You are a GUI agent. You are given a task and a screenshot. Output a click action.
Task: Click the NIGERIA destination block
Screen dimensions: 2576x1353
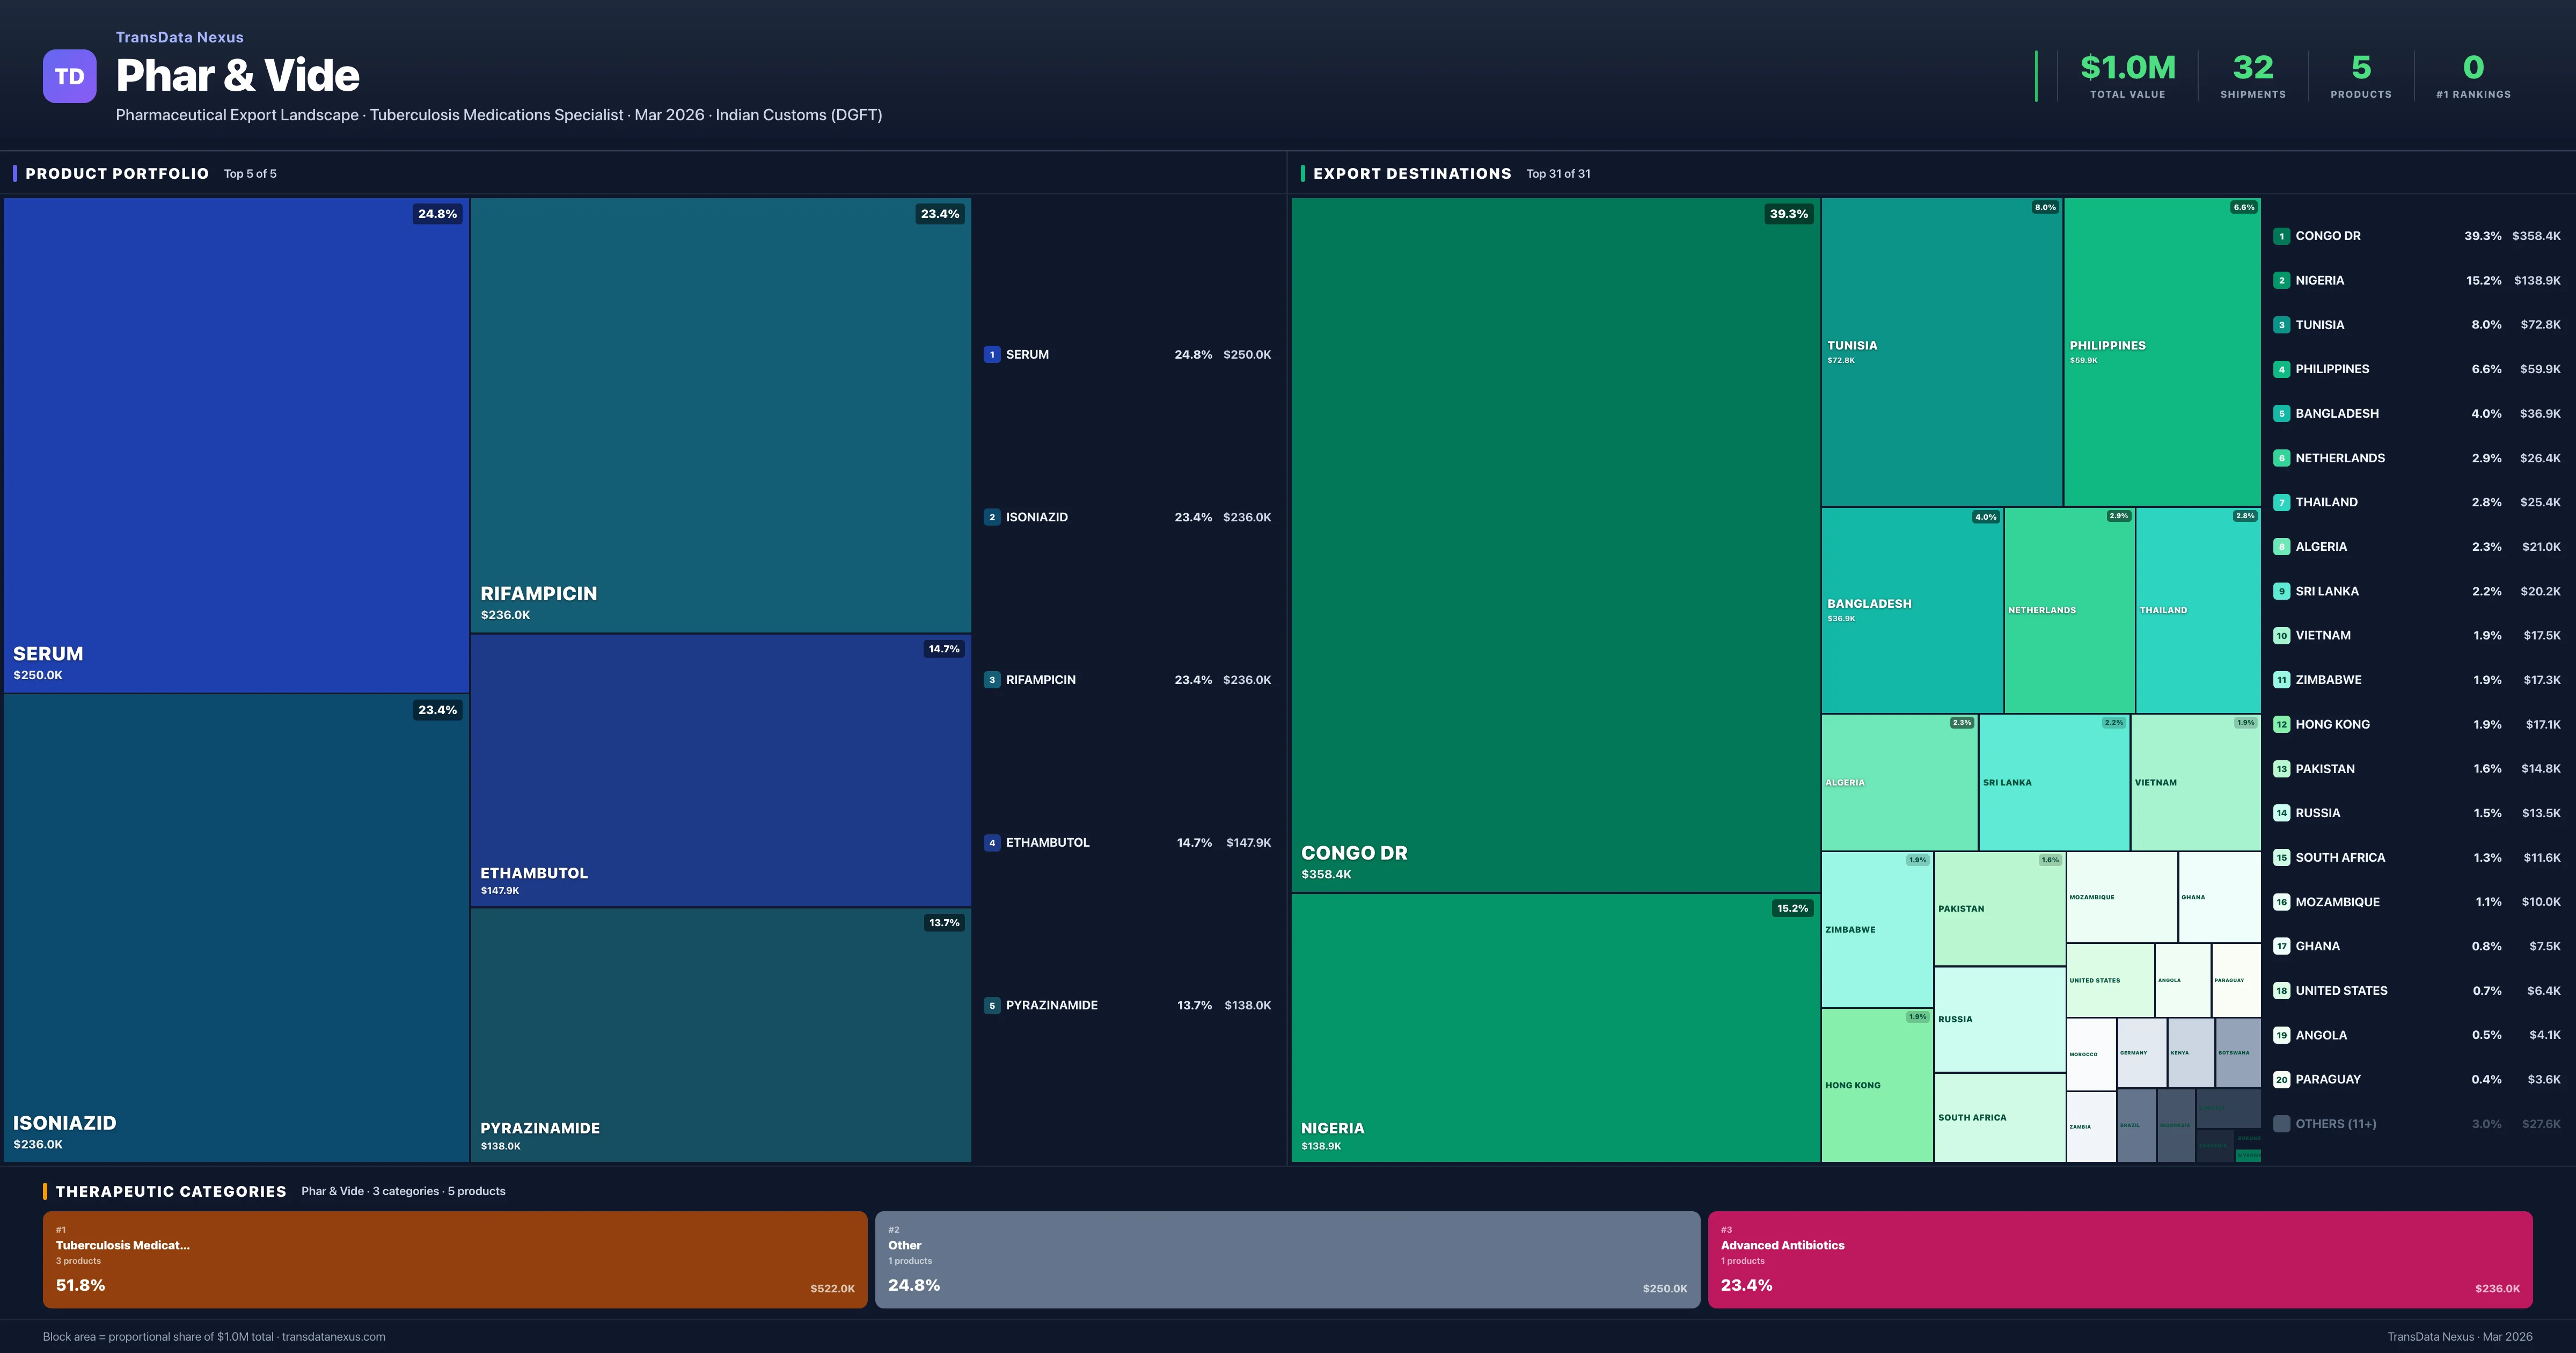click(x=1554, y=1027)
